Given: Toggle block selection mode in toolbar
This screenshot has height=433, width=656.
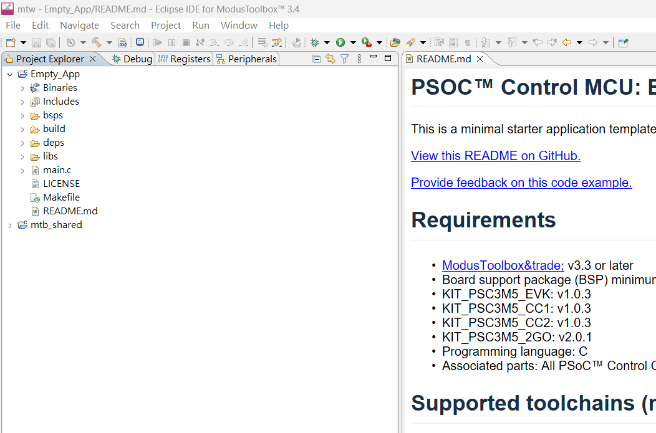Looking at the screenshot, I should click(453, 42).
